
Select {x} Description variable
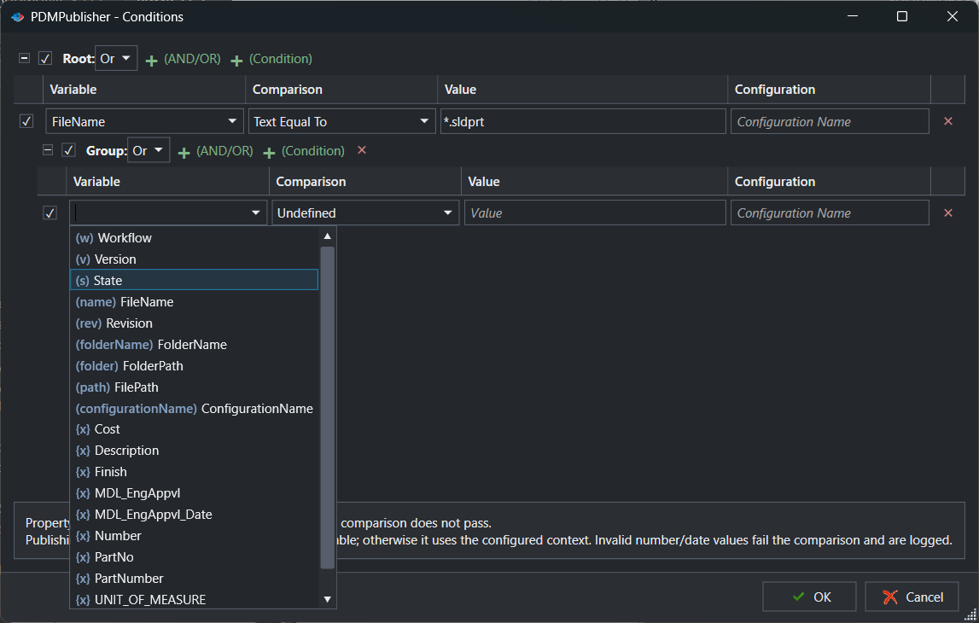click(x=194, y=451)
